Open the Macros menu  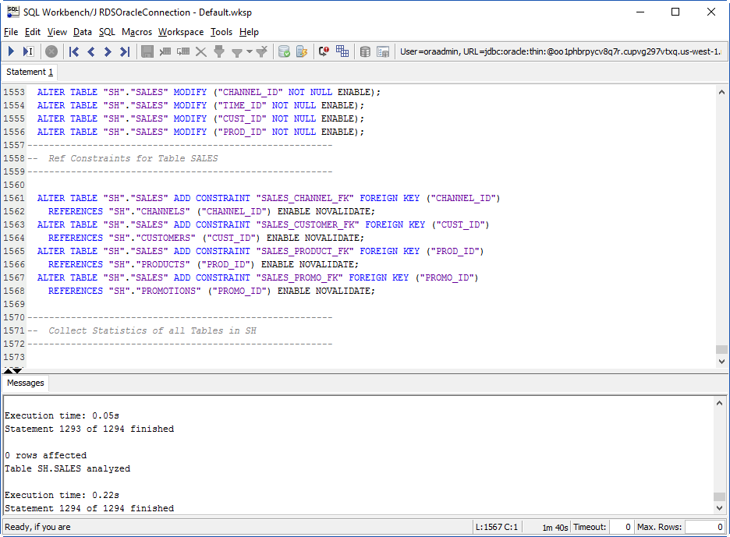point(136,32)
